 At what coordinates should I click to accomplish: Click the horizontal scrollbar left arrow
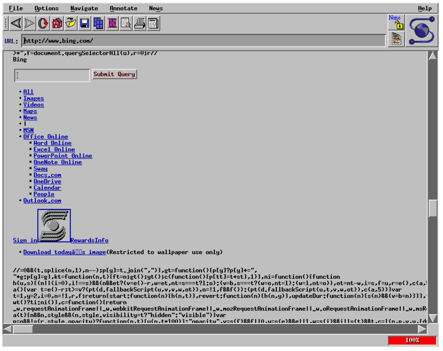[8, 329]
